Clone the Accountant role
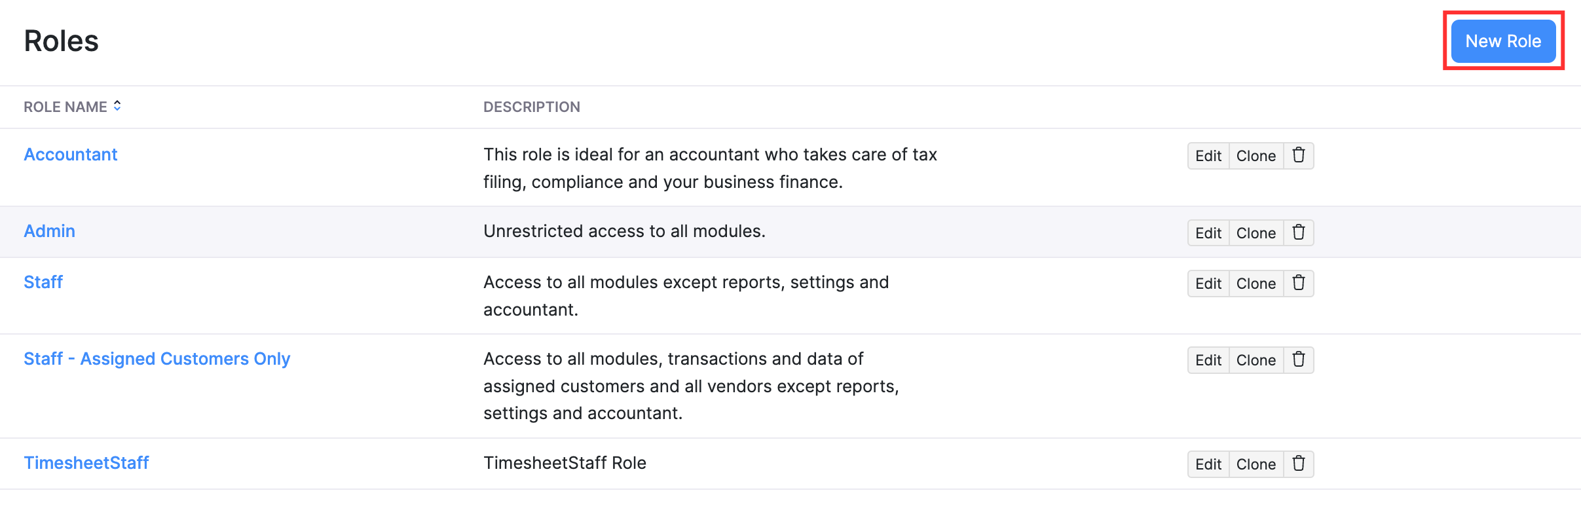The width and height of the screenshot is (1581, 516). click(1255, 156)
